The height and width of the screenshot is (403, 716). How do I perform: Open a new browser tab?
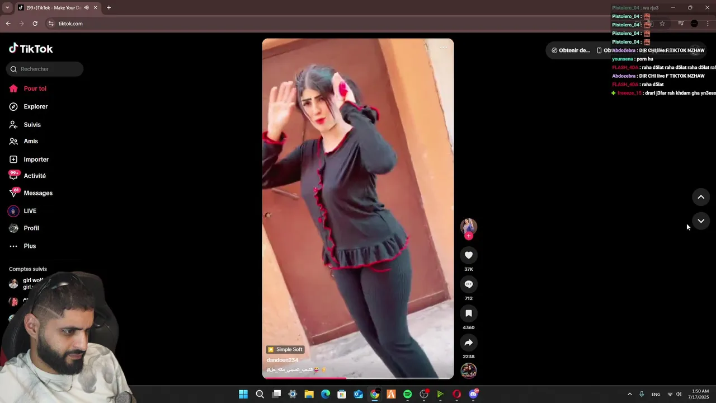click(x=109, y=8)
